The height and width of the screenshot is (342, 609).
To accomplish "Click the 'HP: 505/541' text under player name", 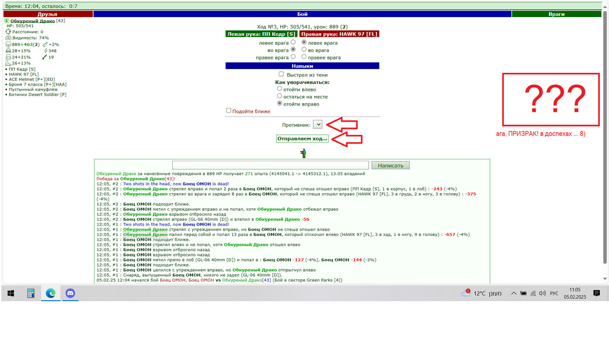I will pyautogui.click(x=20, y=26).
